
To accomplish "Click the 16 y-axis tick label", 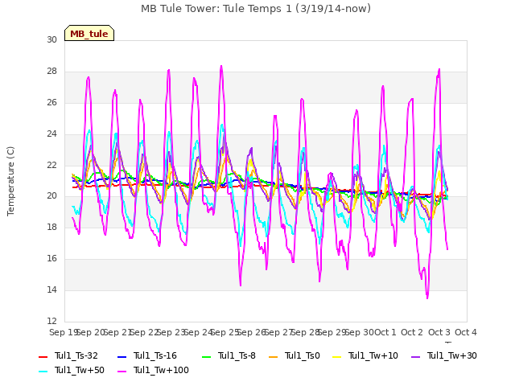I will click(51, 259).
